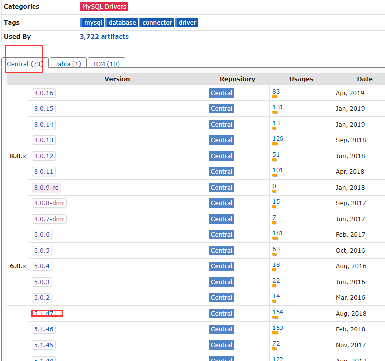The width and height of the screenshot is (385, 361).
Task: Click Central repository for 8.0.14
Action: 221,124
